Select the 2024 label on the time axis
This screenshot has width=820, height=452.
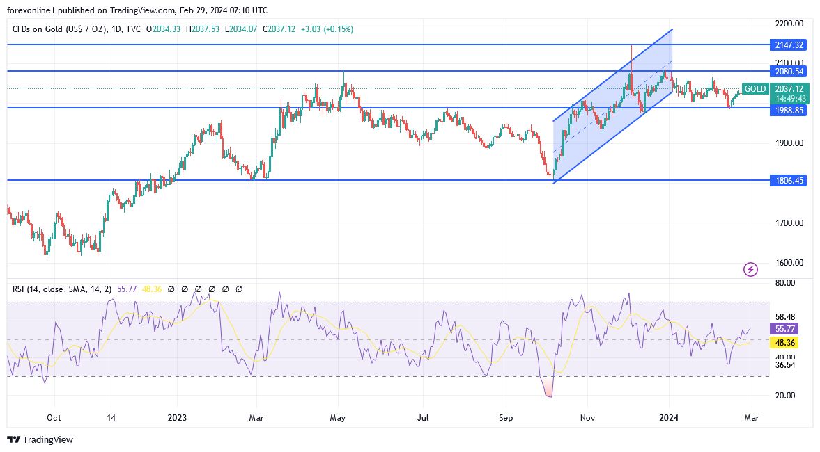pyautogui.click(x=669, y=418)
